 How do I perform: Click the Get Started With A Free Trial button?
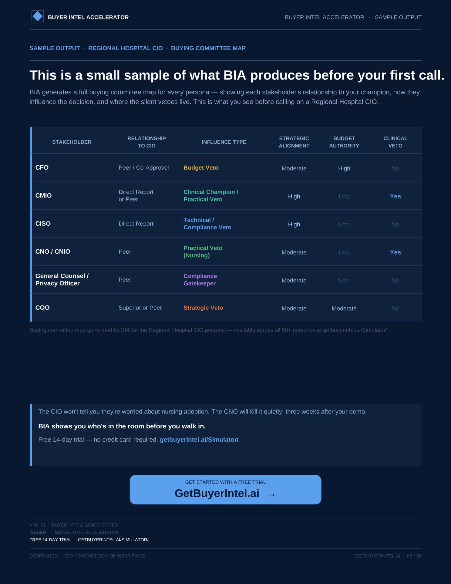225,490
